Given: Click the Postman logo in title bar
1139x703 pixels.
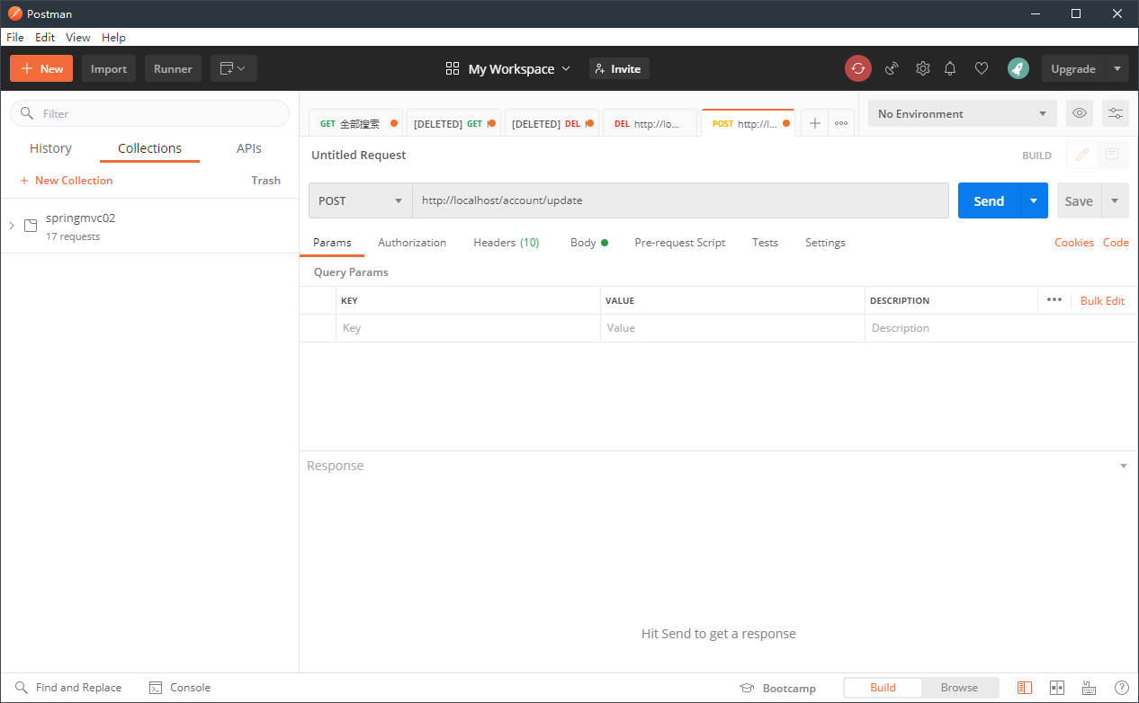Looking at the screenshot, I should pos(14,13).
